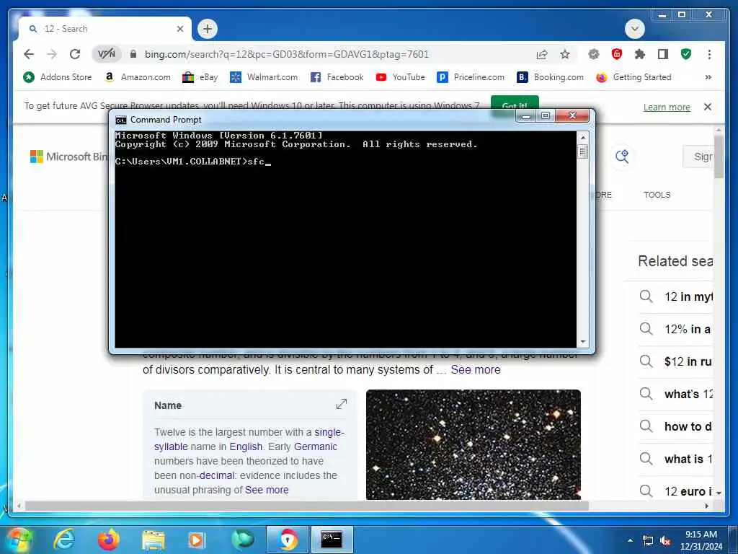This screenshot has width=738, height=554.
Task: Open the Windows Start menu
Action: click(x=19, y=540)
